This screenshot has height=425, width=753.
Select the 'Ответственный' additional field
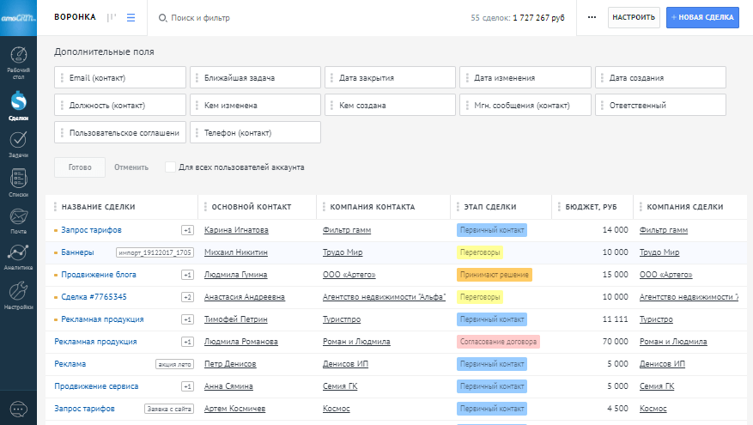tap(660, 106)
